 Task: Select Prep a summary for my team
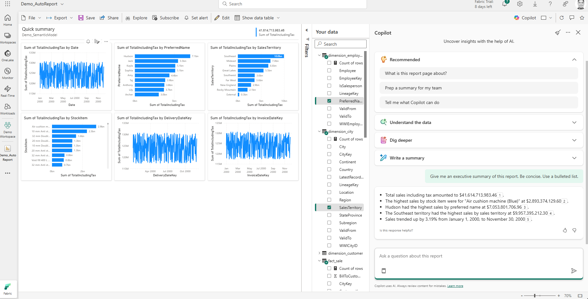pyautogui.click(x=479, y=88)
